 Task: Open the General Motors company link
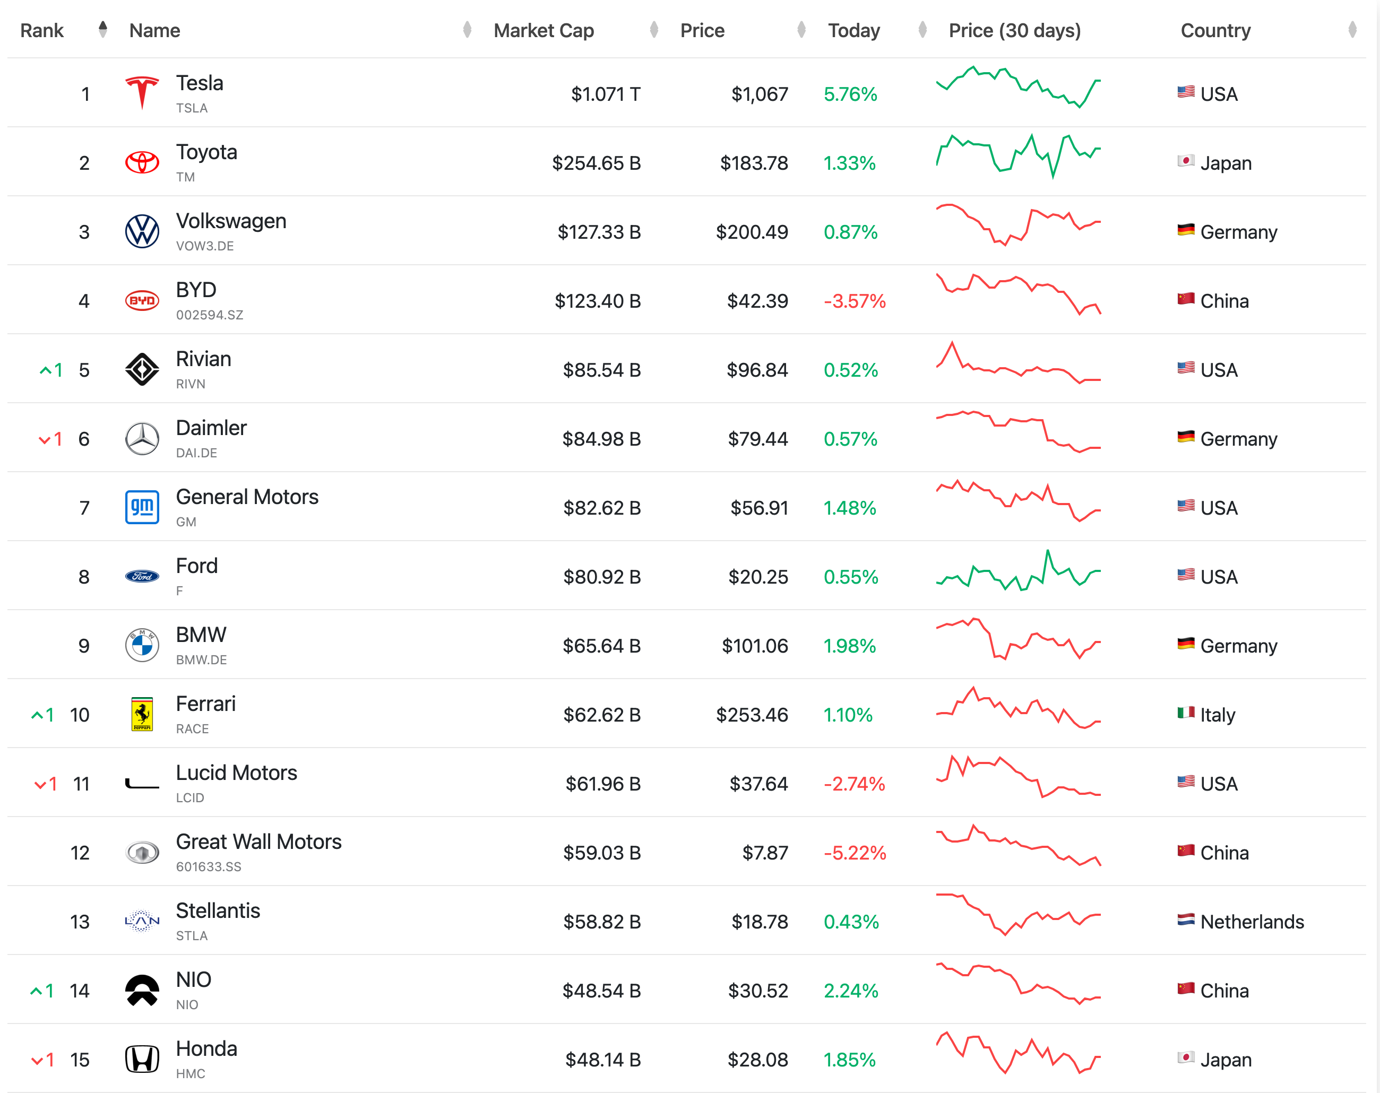point(247,497)
